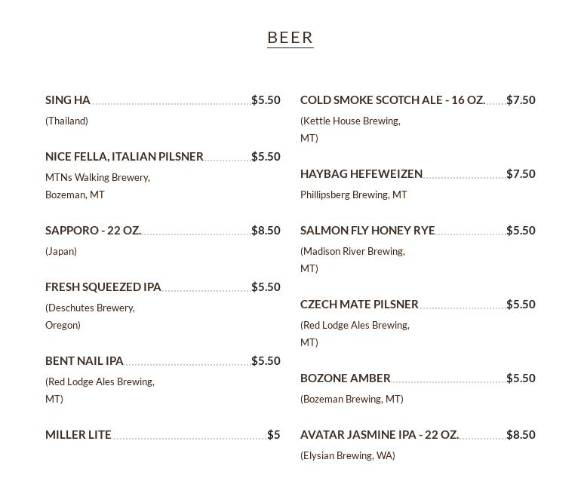581x487 pixels.
Task: Click the Czech Mate Pilsner name
Action: pos(359,305)
